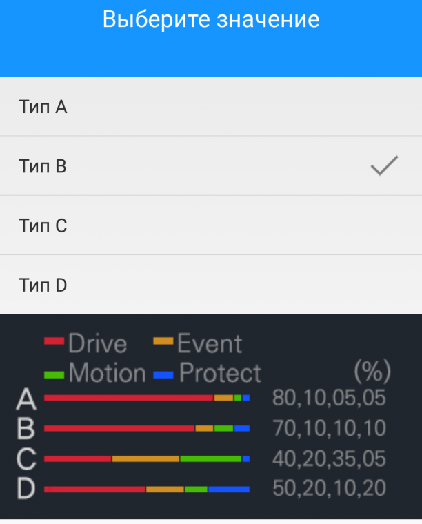Click the blue Protect legend swatch
Viewport: 422px width, 524px height.
click(163, 375)
